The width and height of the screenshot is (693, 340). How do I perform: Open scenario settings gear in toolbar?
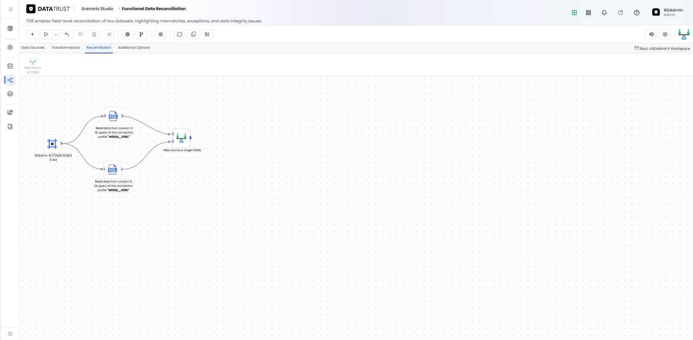coord(161,34)
